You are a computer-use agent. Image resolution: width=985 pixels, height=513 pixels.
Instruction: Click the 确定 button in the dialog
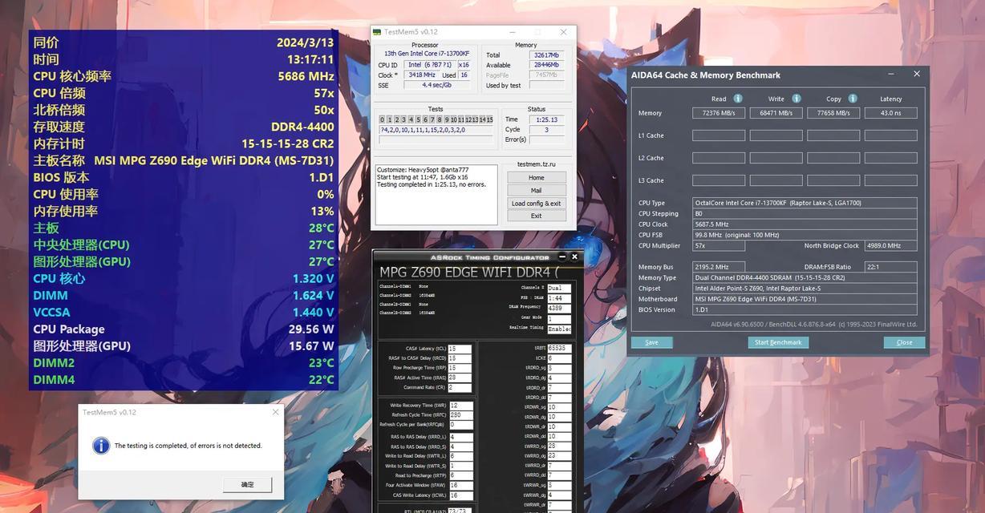point(247,485)
